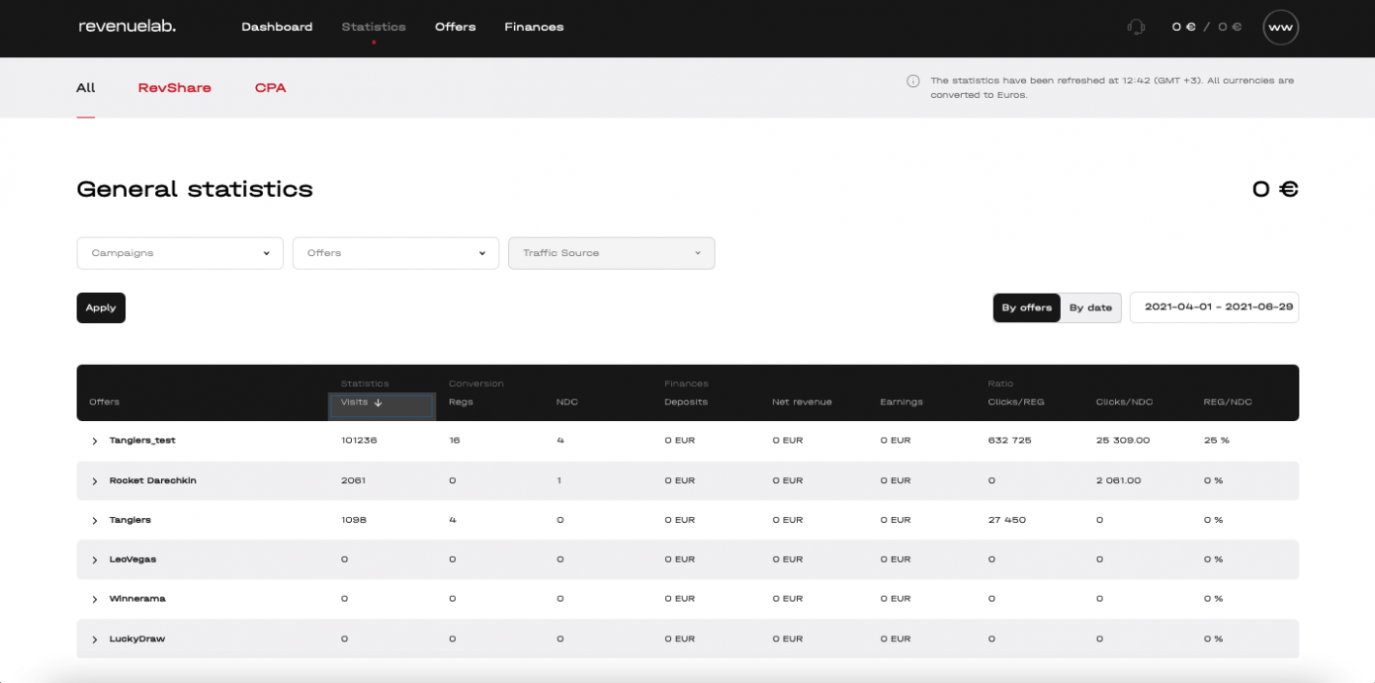The width and height of the screenshot is (1375, 683).
Task: Expand the LuckyDraw offer row
Action: 94,639
